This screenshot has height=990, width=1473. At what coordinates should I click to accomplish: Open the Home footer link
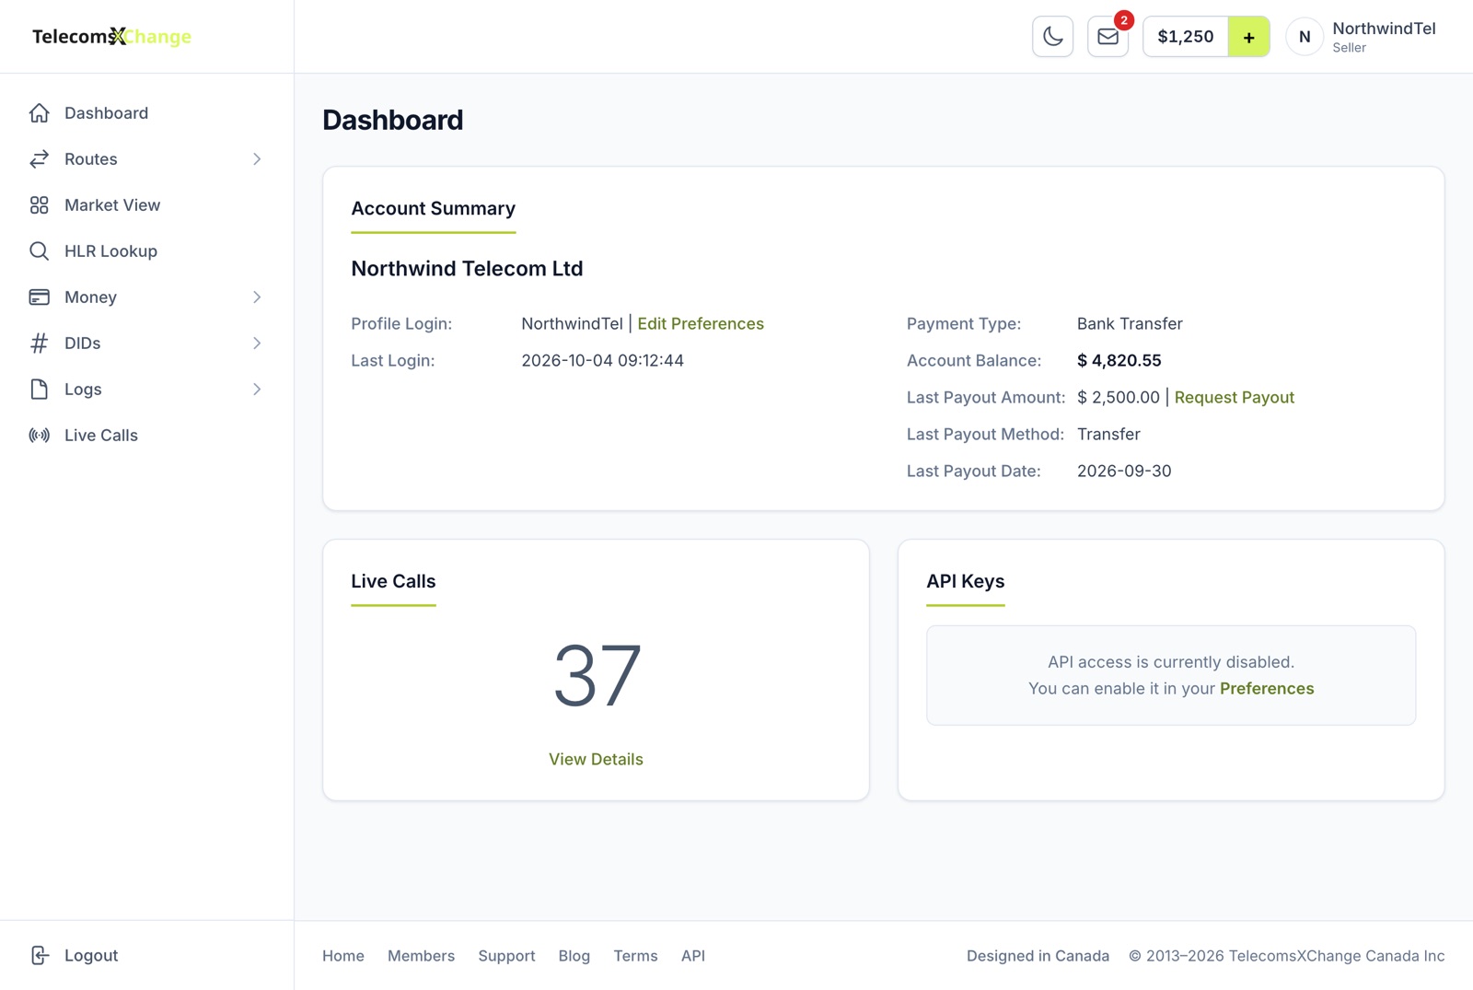tap(343, 956)
